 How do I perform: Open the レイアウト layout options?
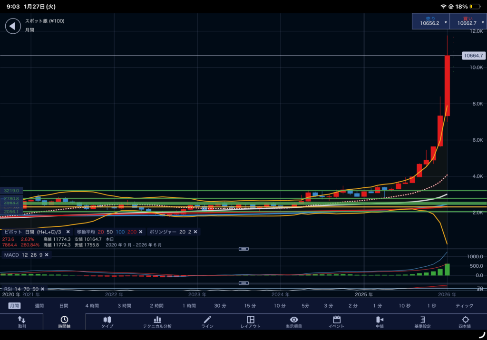click(251, 322)
